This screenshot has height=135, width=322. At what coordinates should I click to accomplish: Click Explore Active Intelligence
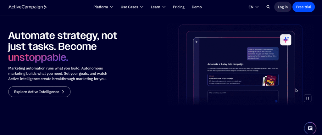[x=39, y=92]
